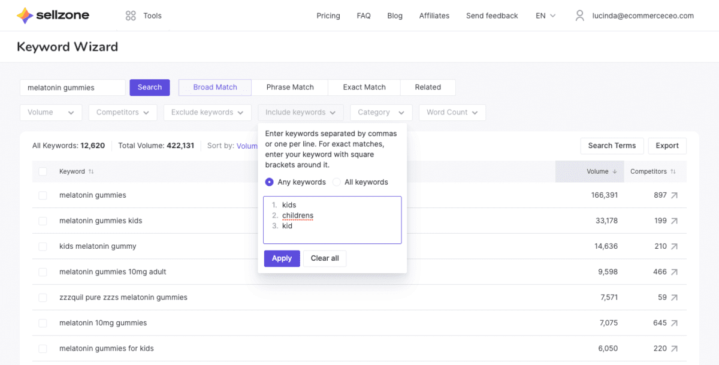This screenshot has width=719, height=365.
Task: Open the Search Terms button
Action: [x=612, y=146]
